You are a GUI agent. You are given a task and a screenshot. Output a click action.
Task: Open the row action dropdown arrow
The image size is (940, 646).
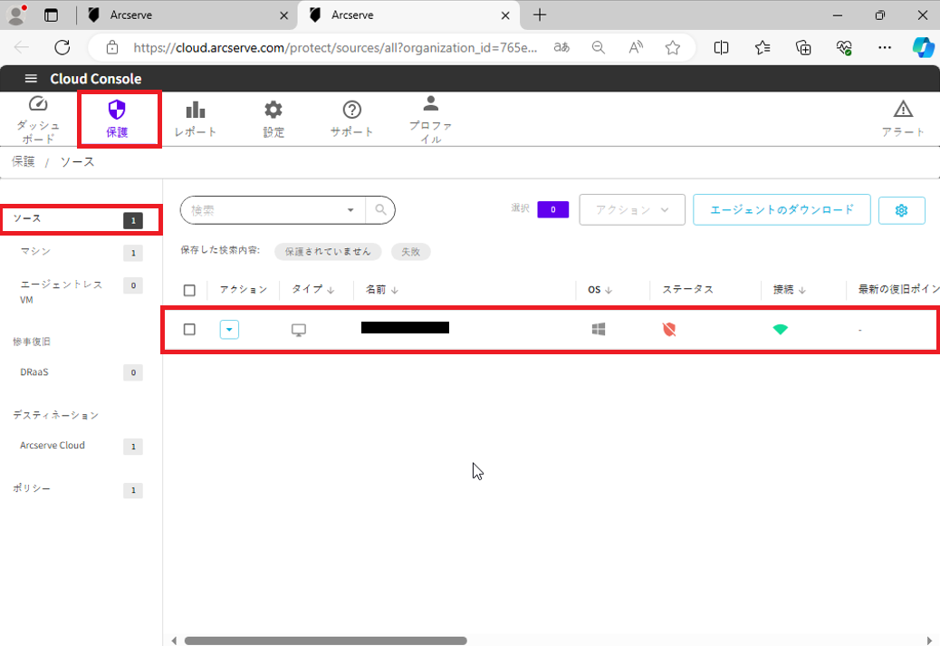229,329
